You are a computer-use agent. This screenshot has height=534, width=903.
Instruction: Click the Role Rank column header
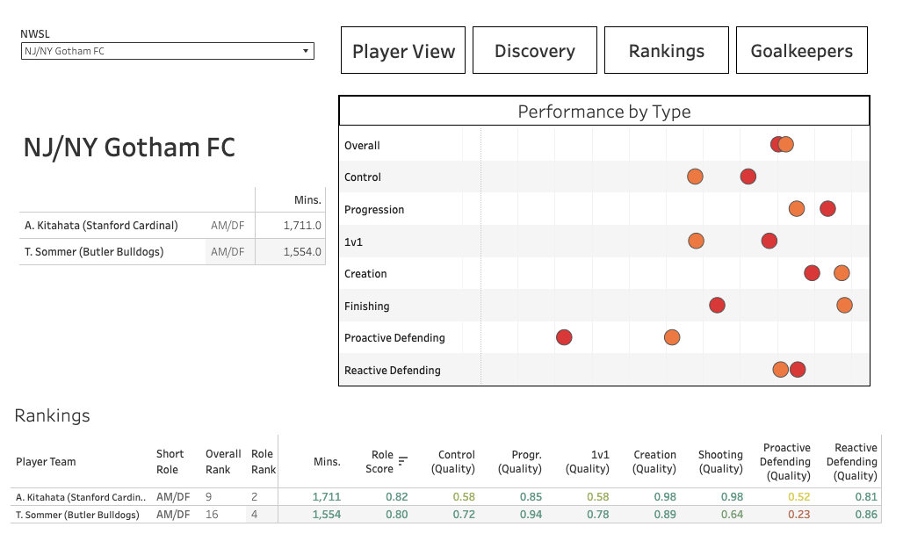[x=264, y=461]
